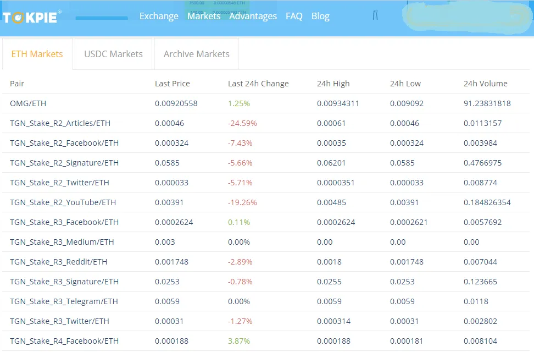Select the ETH Markets tab

[37, 54]
